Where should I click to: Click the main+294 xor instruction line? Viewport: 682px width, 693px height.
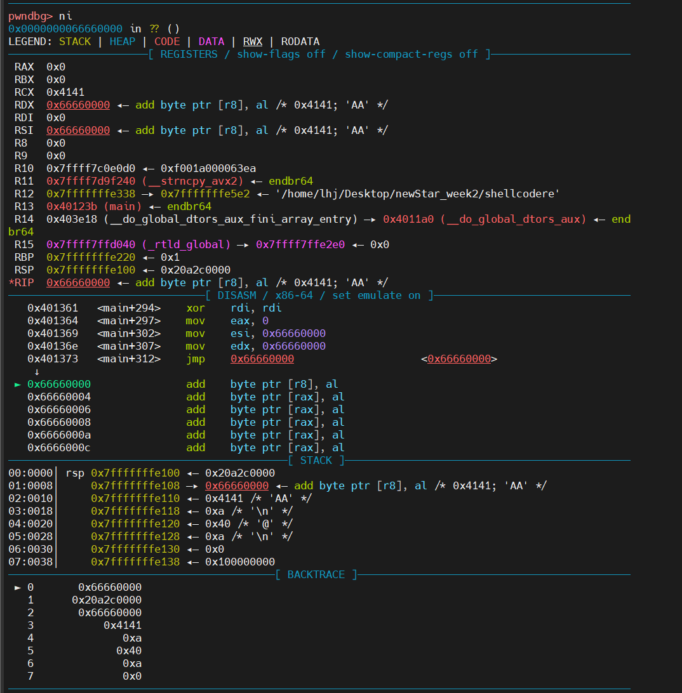(154, 308)
